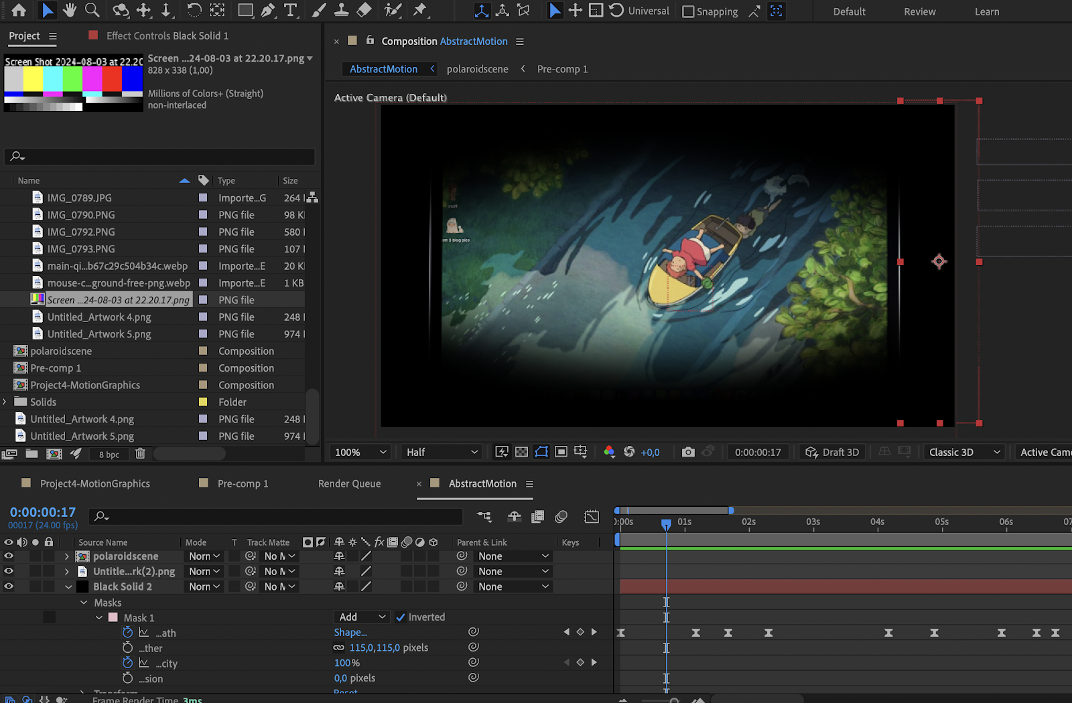Click the pink Mask 1 color swatch
1072x703 pixels.
(113, 617)
